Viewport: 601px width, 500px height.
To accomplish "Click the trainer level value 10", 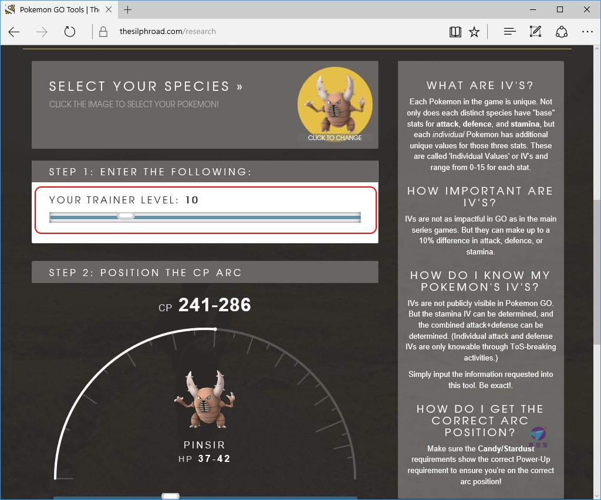I will (x=192, y=200).
